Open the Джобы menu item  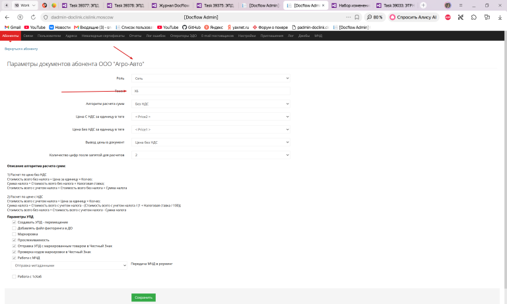pos(304,36)
